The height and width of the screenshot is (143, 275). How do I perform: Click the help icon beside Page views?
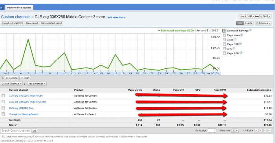coord(242,35)
